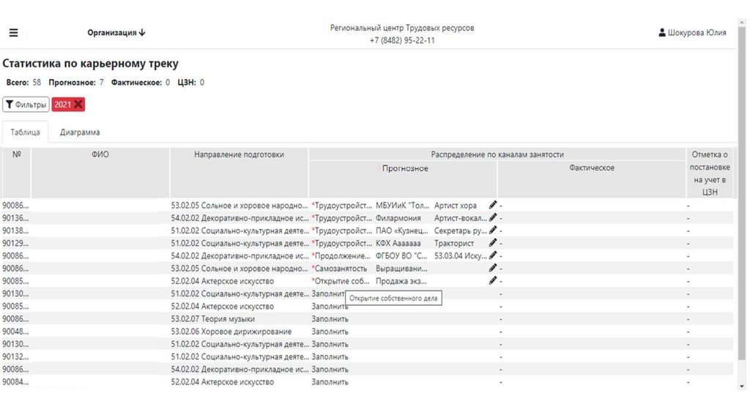Edit the Продажа экз... forecast row
The height and width of the screenshot is (420, 750).
point(493,281)
